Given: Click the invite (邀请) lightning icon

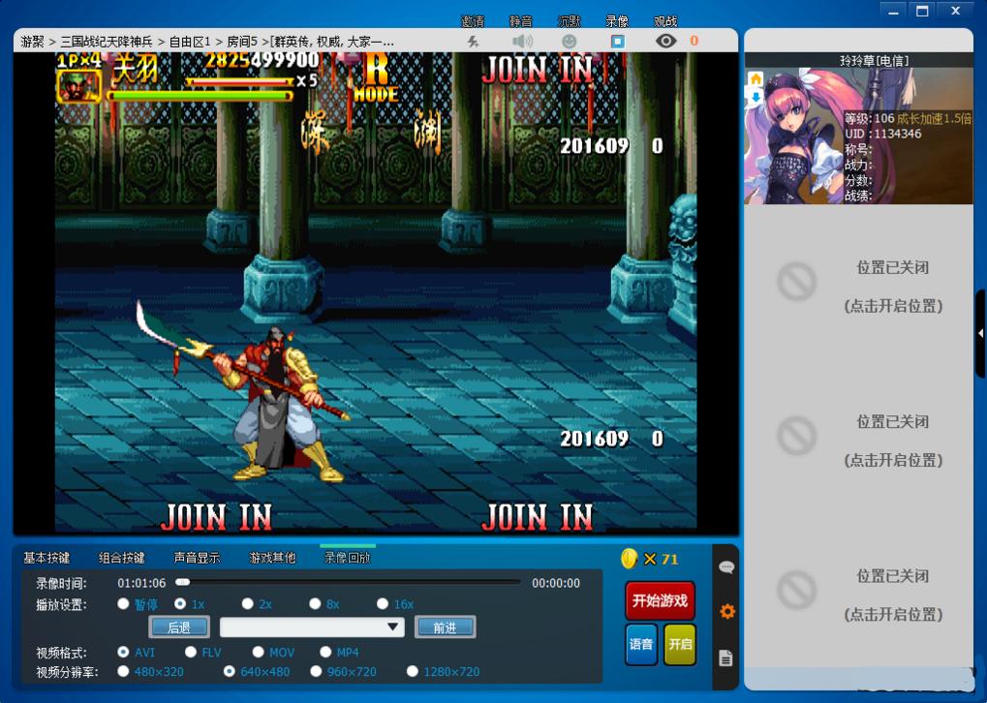Looking at the screenshot, I should coord(473,41).
